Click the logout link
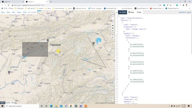The image size is (192, 108). click(x=189, y=12)
